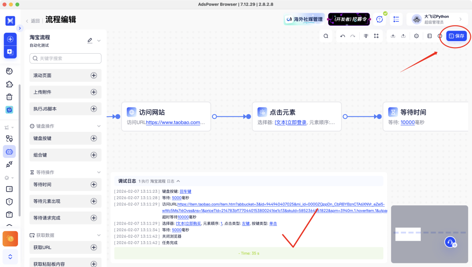Viewport: 472px width, 267px height.
Task: Redo the flow edit
Action: (x=353, y=36)
